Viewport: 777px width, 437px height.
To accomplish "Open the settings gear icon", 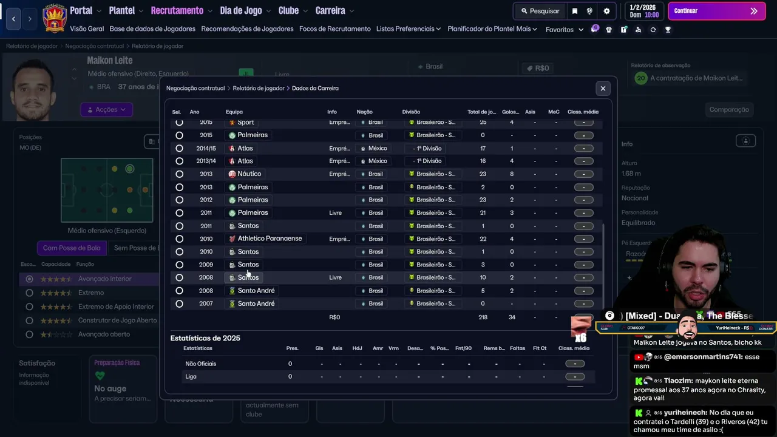I will [606, 11].
